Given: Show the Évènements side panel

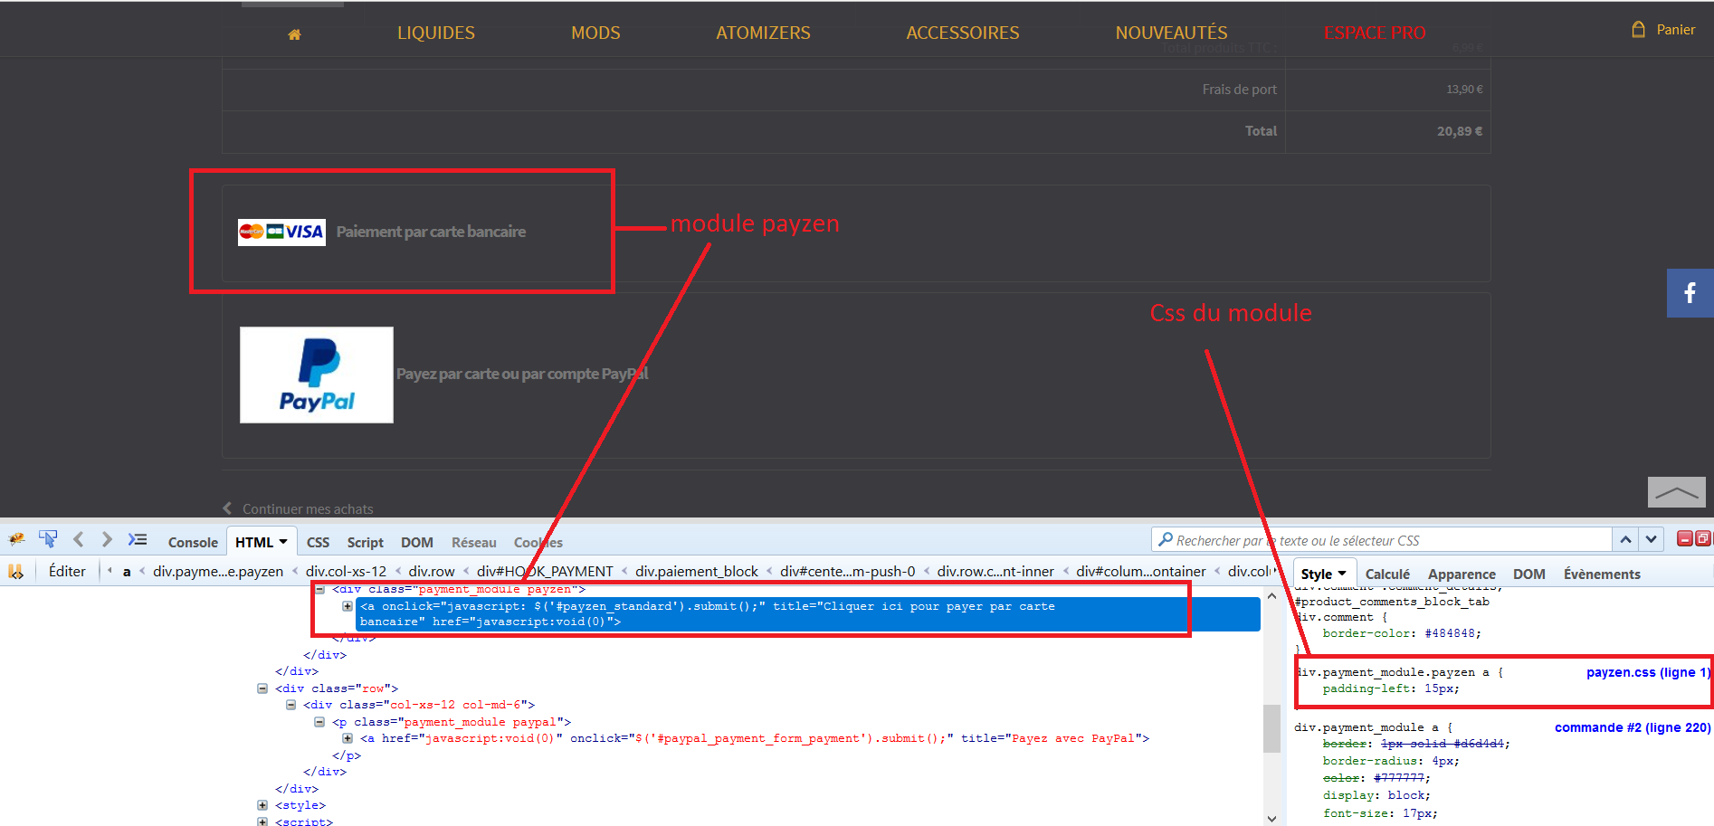Looking at the screenshot, I should pos(1602,574).
